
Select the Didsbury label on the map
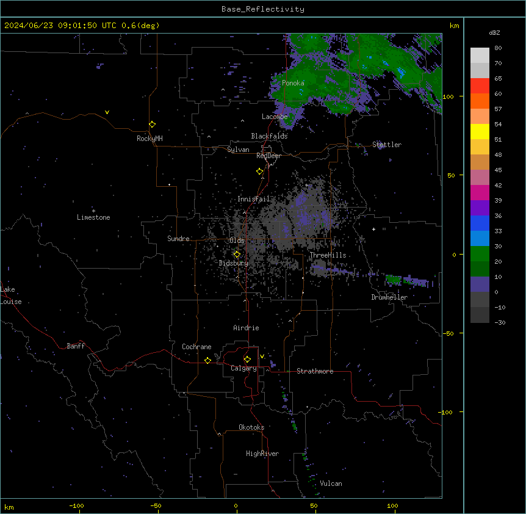234,263
